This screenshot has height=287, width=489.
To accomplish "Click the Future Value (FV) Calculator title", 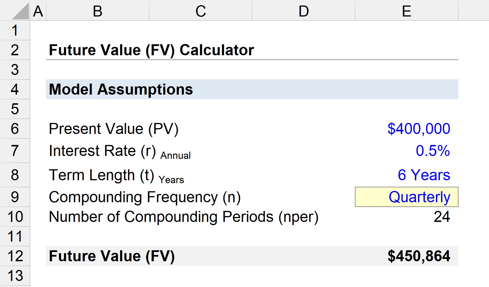I will click(151, 50).
